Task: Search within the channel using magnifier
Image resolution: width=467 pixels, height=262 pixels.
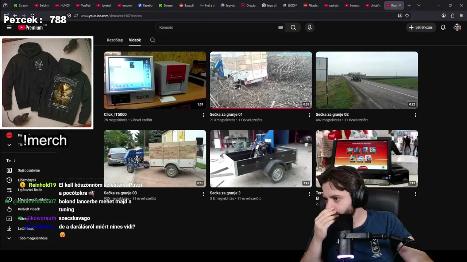Action: [x=153, y=40]
